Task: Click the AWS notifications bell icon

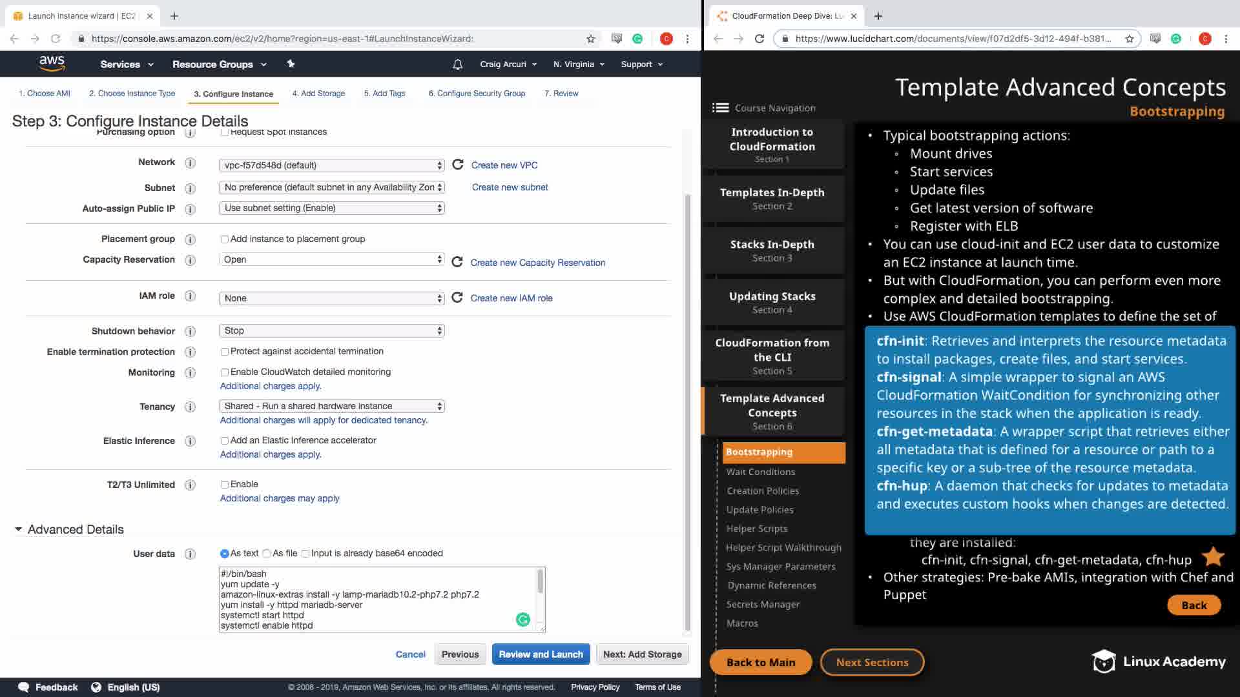Action: pos(457,65)
